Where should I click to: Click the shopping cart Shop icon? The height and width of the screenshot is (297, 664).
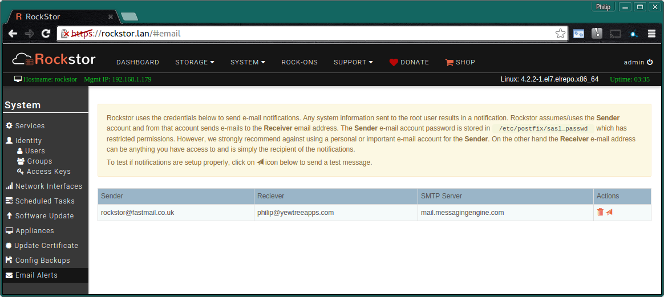tap(450, 62)
